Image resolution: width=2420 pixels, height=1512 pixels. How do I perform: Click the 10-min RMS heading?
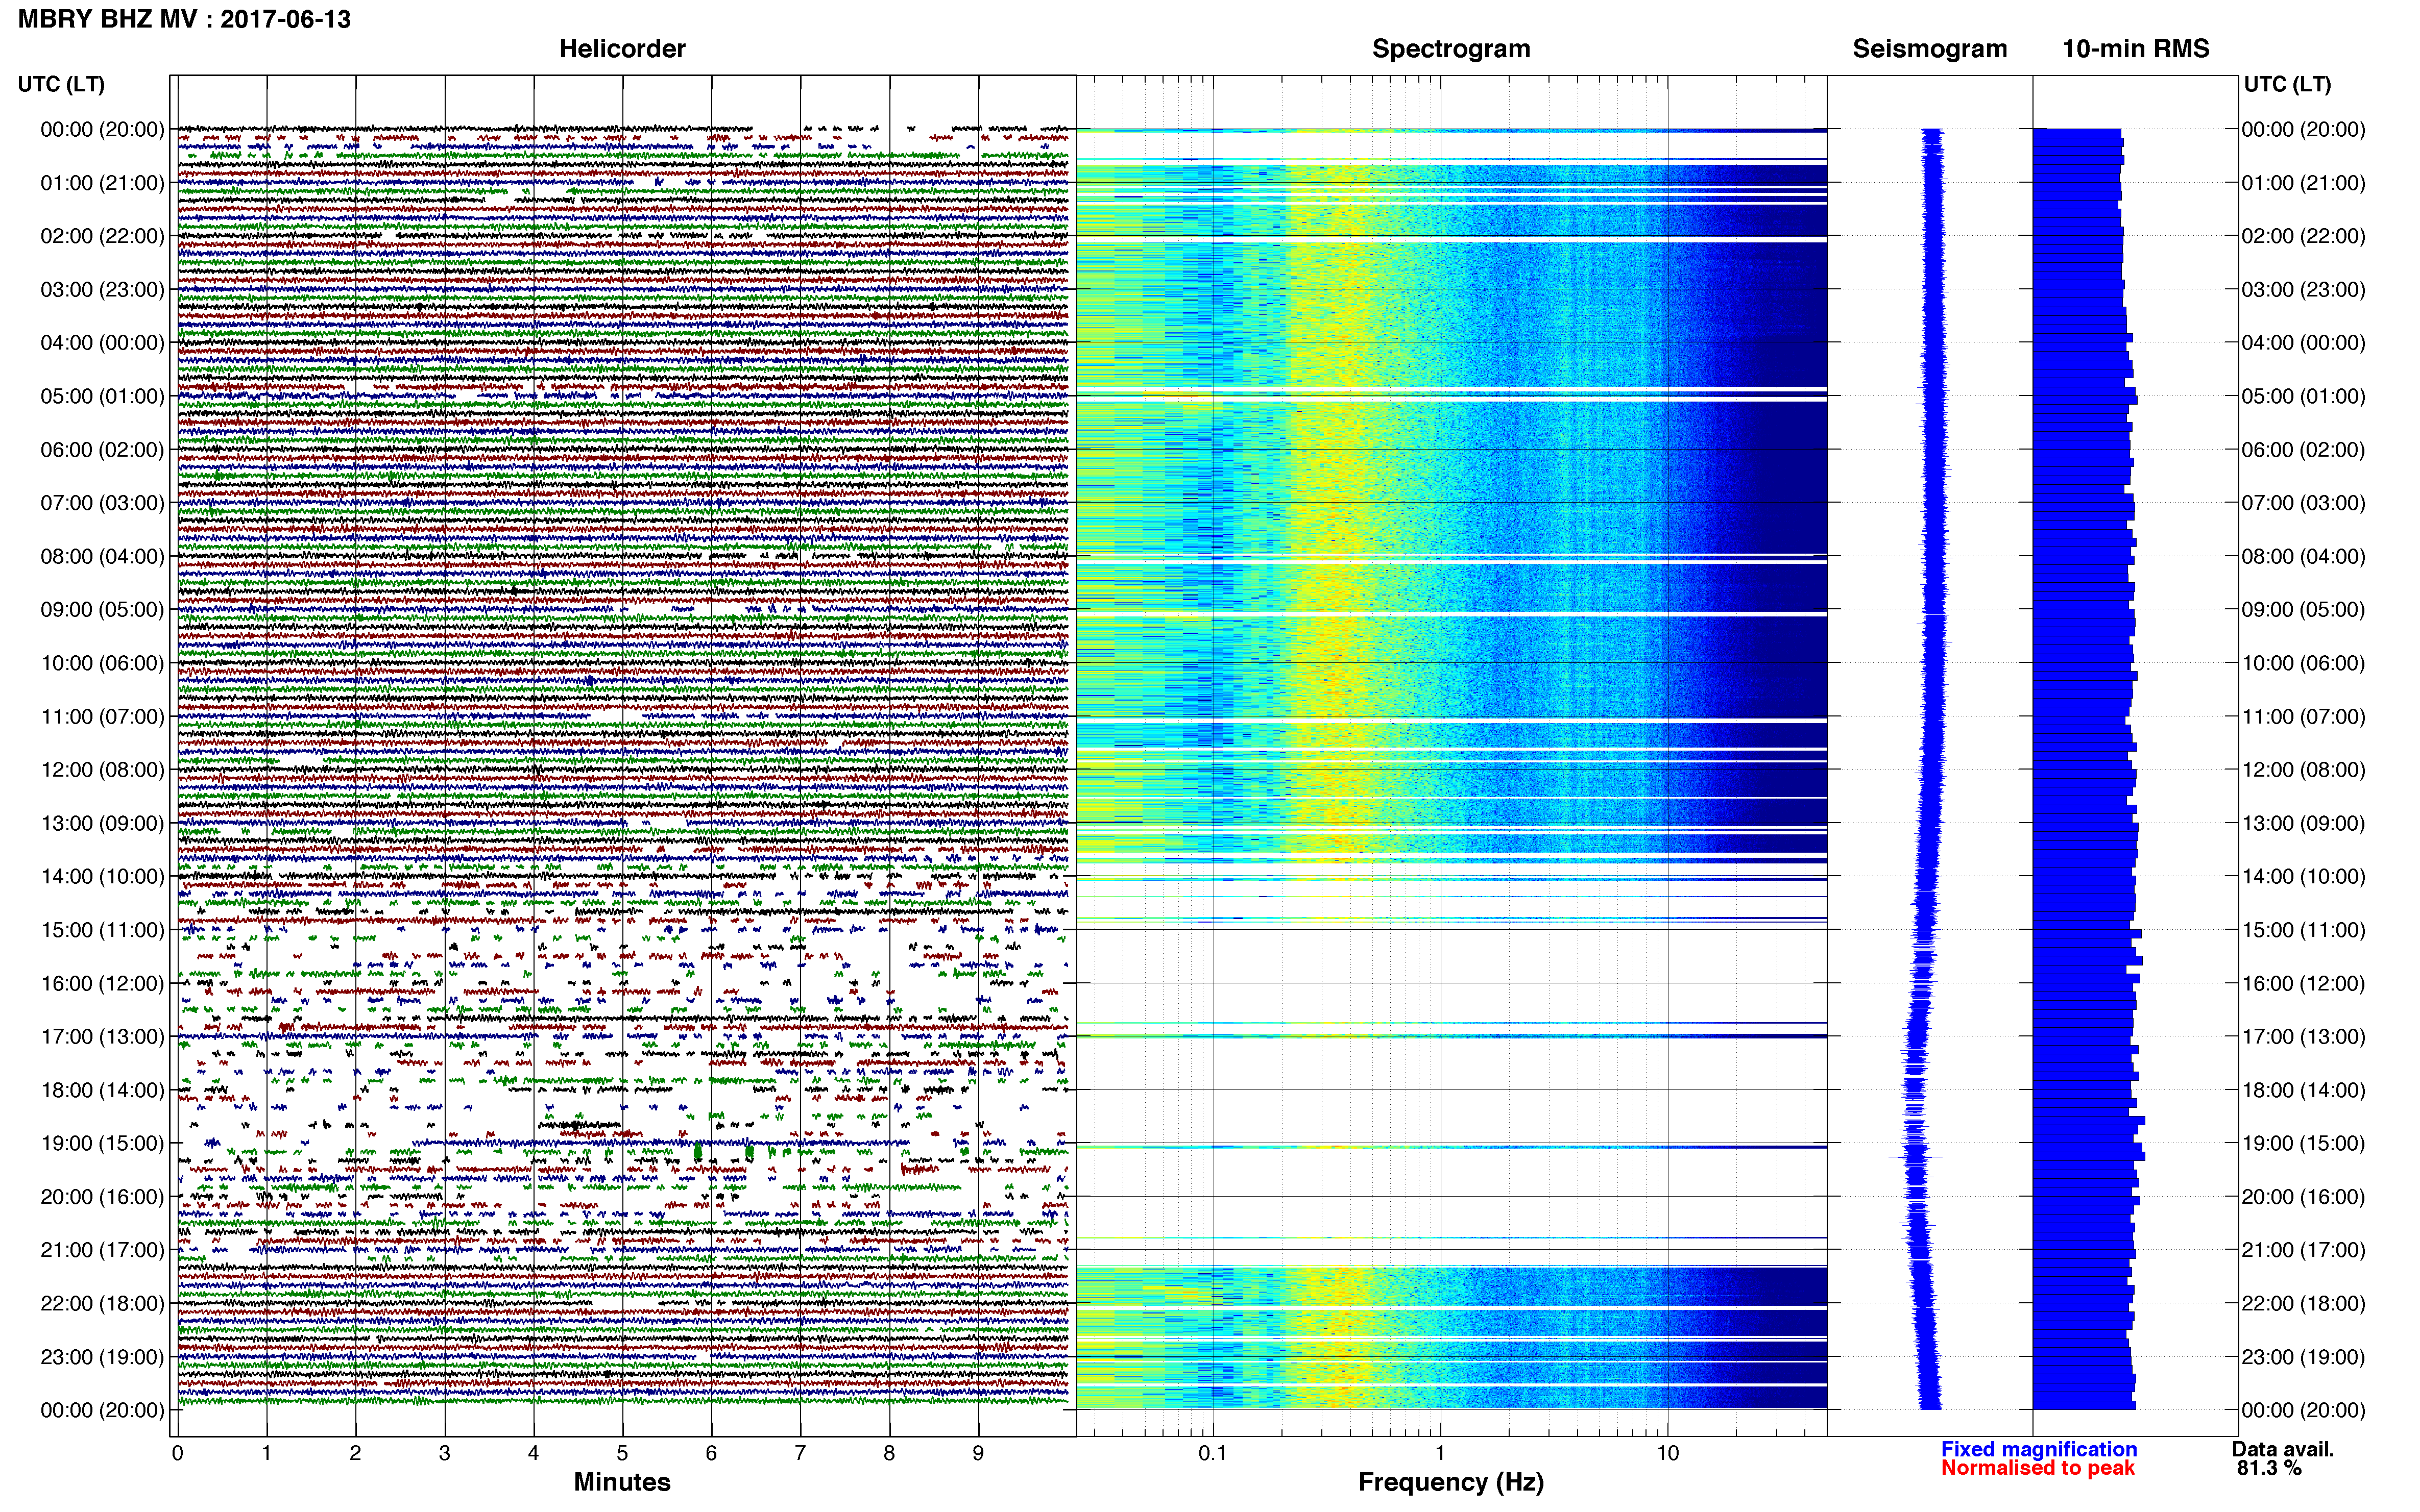2136,49
